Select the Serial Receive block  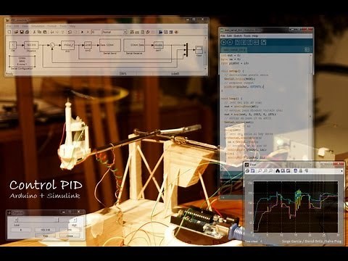pos(134,45)
